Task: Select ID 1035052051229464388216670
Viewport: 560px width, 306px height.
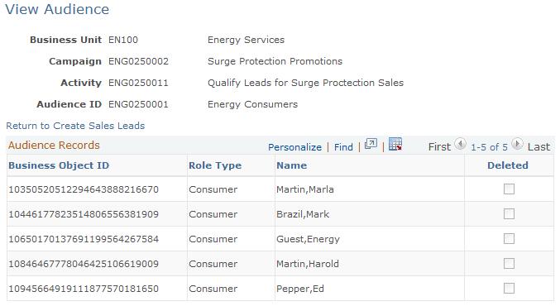Action: pyautogui.click(x=84, y=189)
